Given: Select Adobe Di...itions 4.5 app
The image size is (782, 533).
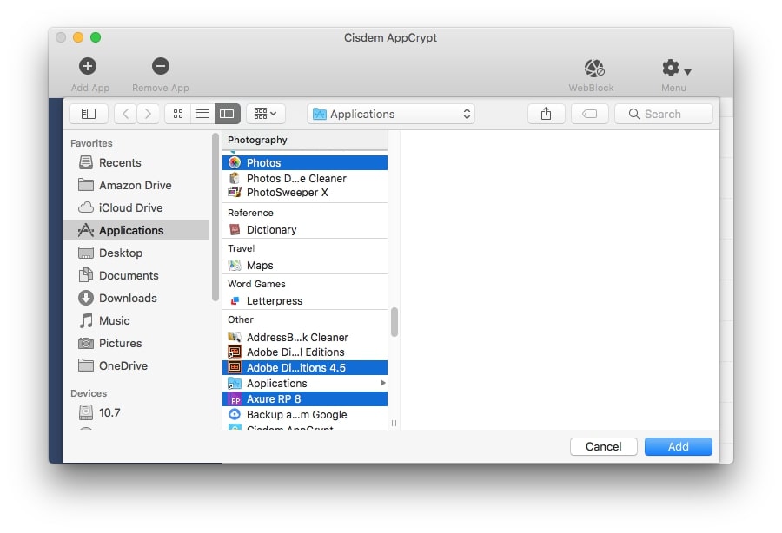Looking at the screenshot, I should click(x=305, y=367).
